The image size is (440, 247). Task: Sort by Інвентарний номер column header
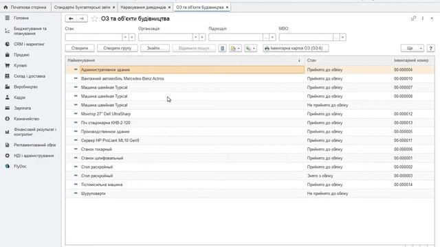coord(411,60)
